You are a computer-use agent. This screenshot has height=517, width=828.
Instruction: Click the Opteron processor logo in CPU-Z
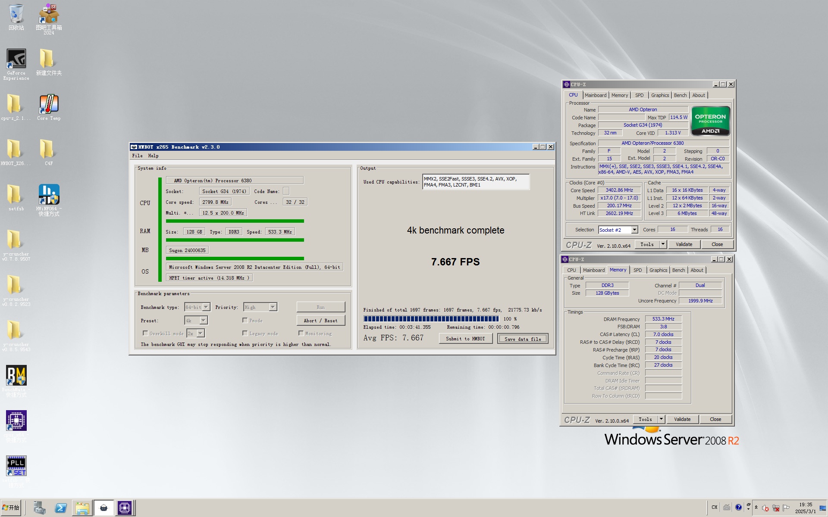click(x=710, y=121)
